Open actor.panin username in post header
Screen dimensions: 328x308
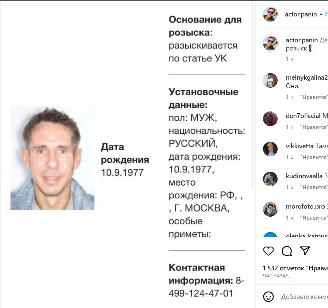301,14
